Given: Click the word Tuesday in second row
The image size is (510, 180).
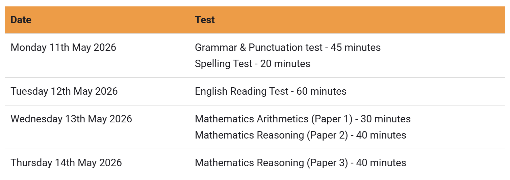Looking at the screenshot, I should 29,91.
